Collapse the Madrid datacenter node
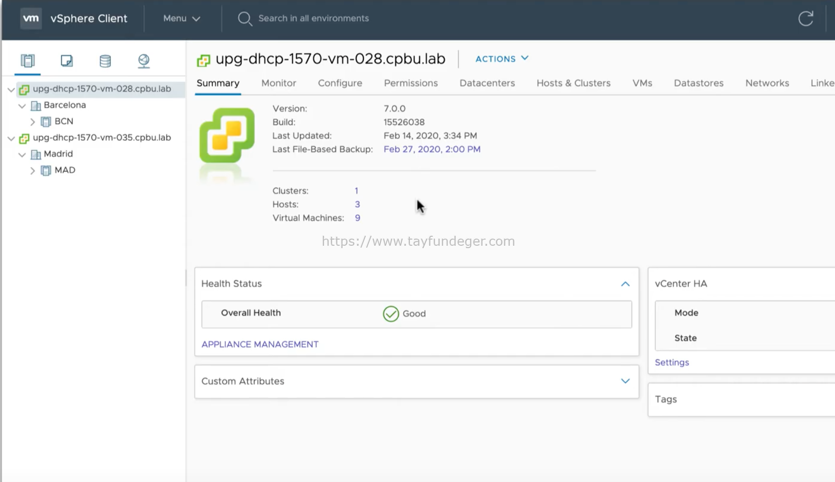Image resolution: width=835 pixels, height=482 pixels. [22, 155]
